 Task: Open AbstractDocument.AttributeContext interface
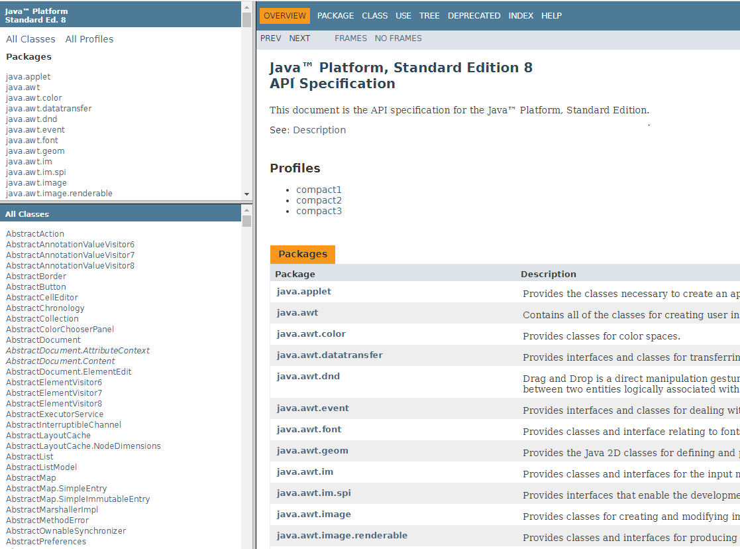(x=78, y=351)
